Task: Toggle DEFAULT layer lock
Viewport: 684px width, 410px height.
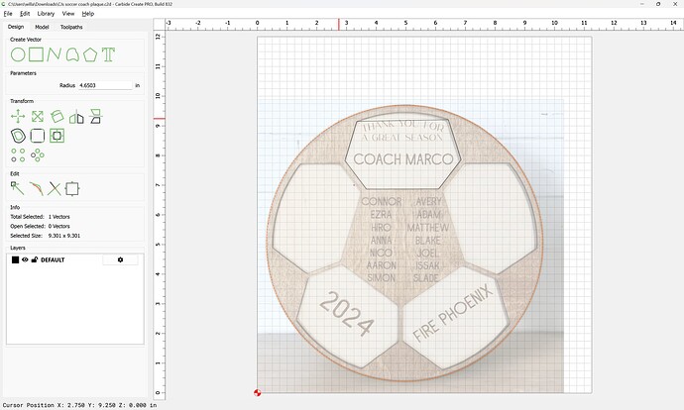Action: click(x=35, y=259)
